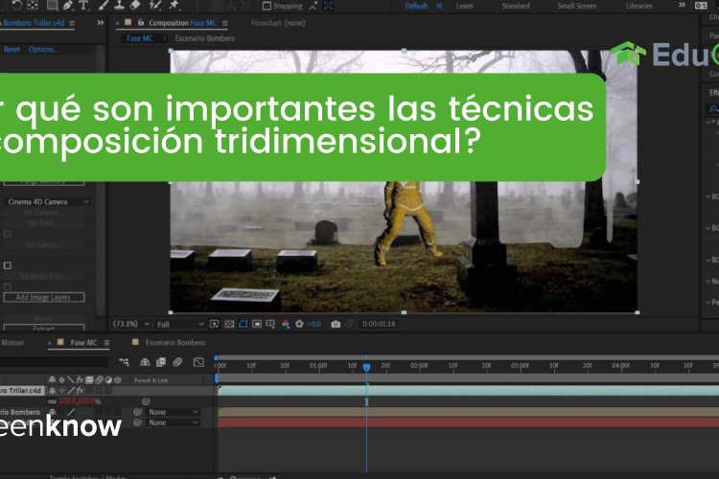Select the Rotation tool in toolbar
This screenshot has width=719, height=479.
click(17, 5)
